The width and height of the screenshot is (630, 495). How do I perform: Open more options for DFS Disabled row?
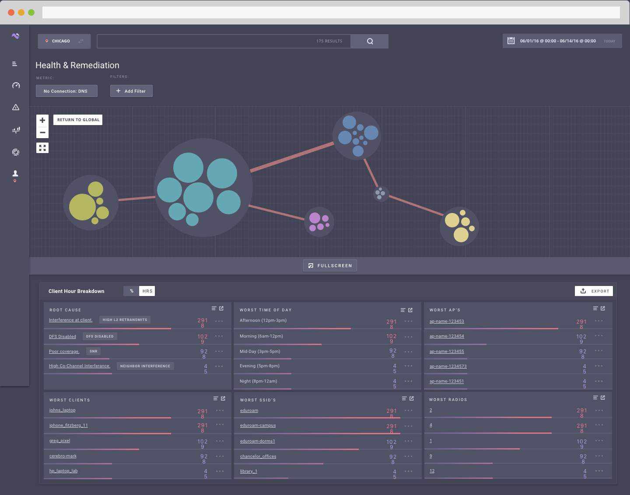(x=219, y=336)
